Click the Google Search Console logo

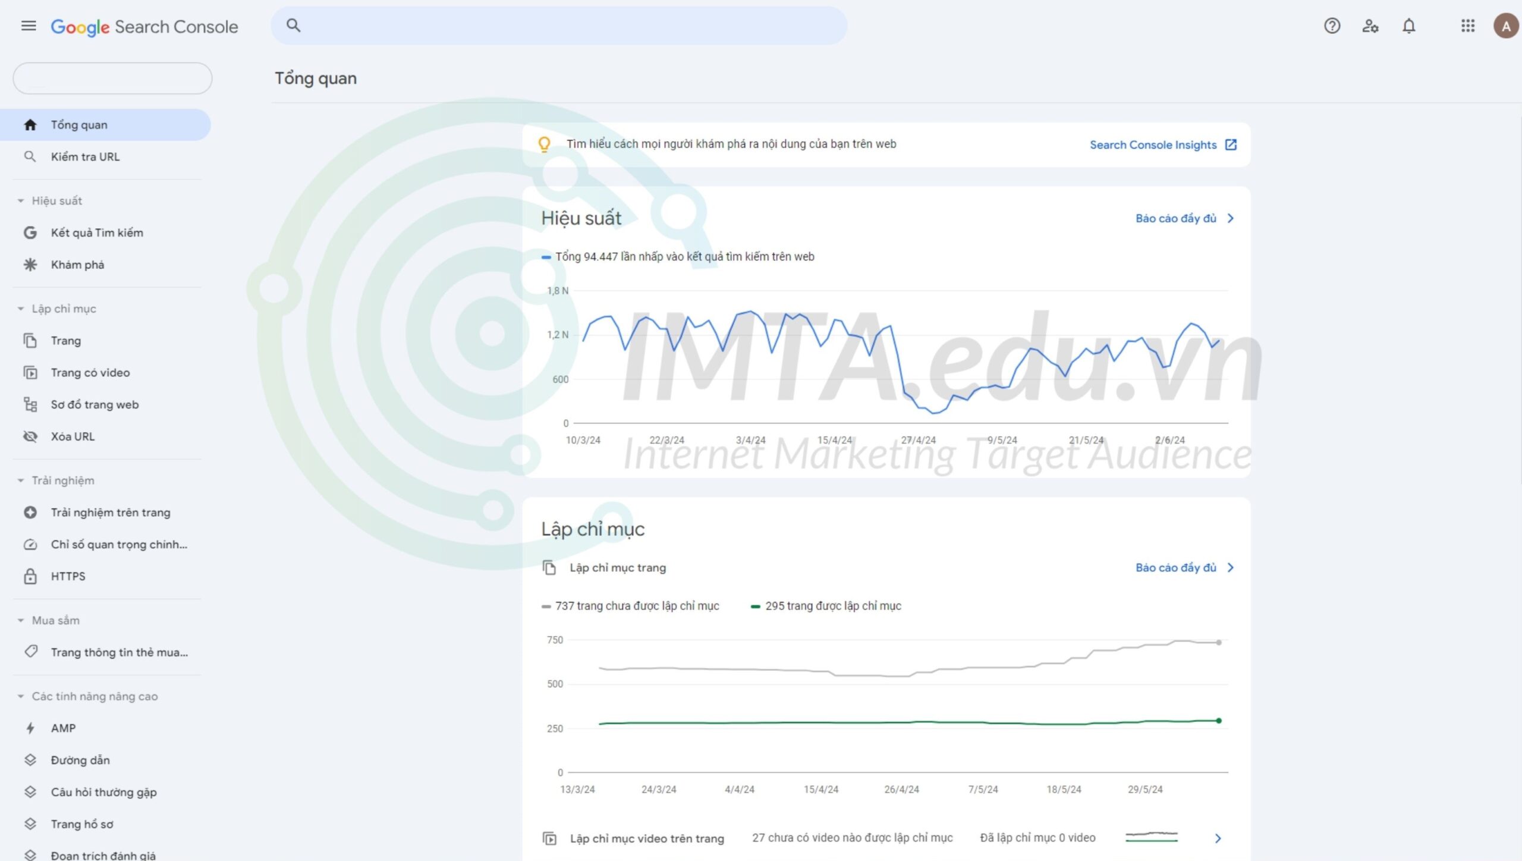point(144,27)
